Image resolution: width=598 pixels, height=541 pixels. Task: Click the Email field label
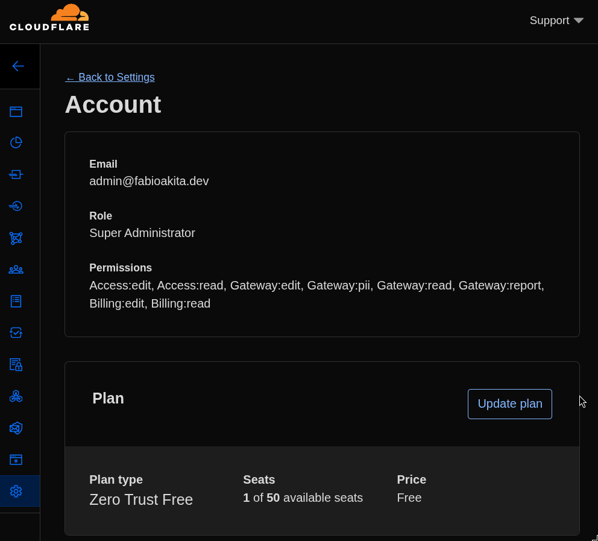click(x=103, y=164)
